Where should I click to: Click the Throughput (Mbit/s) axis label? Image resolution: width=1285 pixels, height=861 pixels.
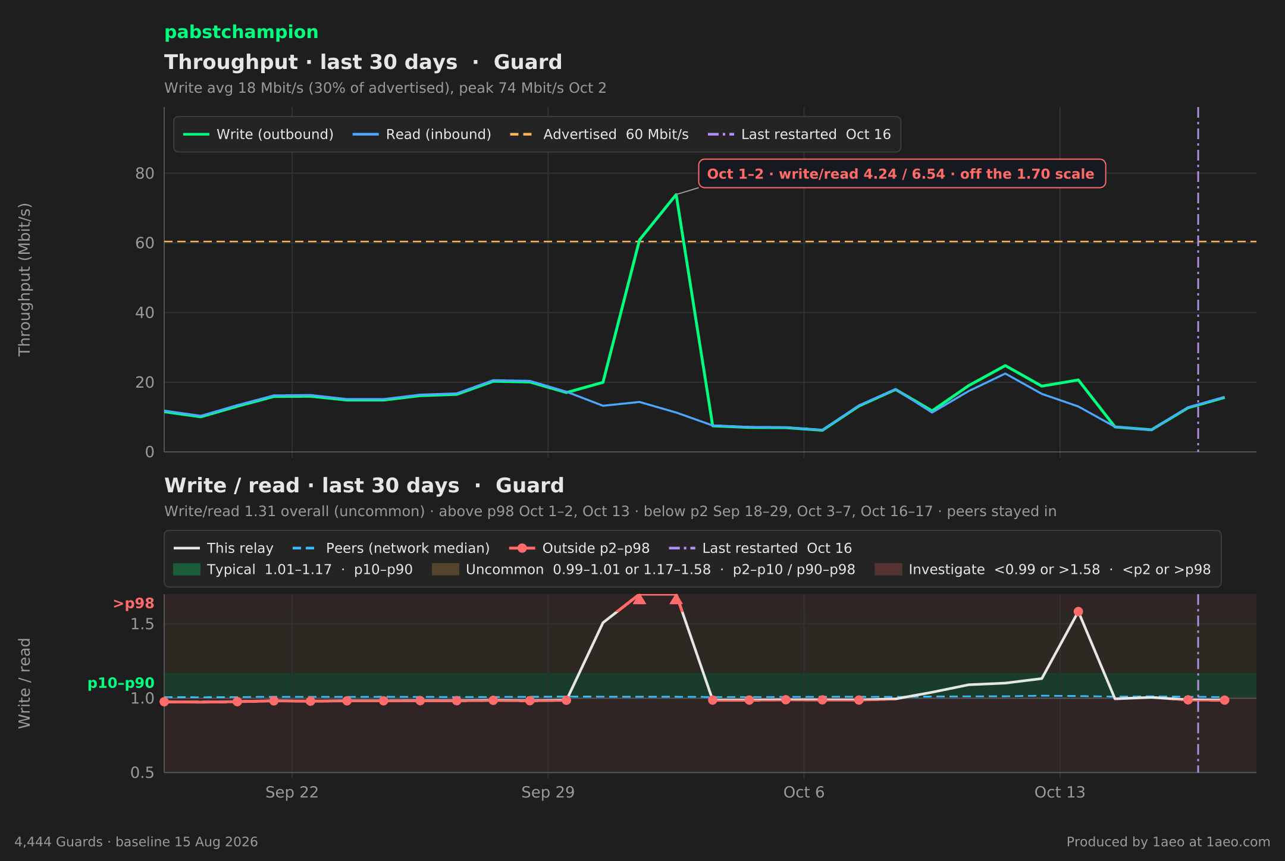click(x=24, y=279)
